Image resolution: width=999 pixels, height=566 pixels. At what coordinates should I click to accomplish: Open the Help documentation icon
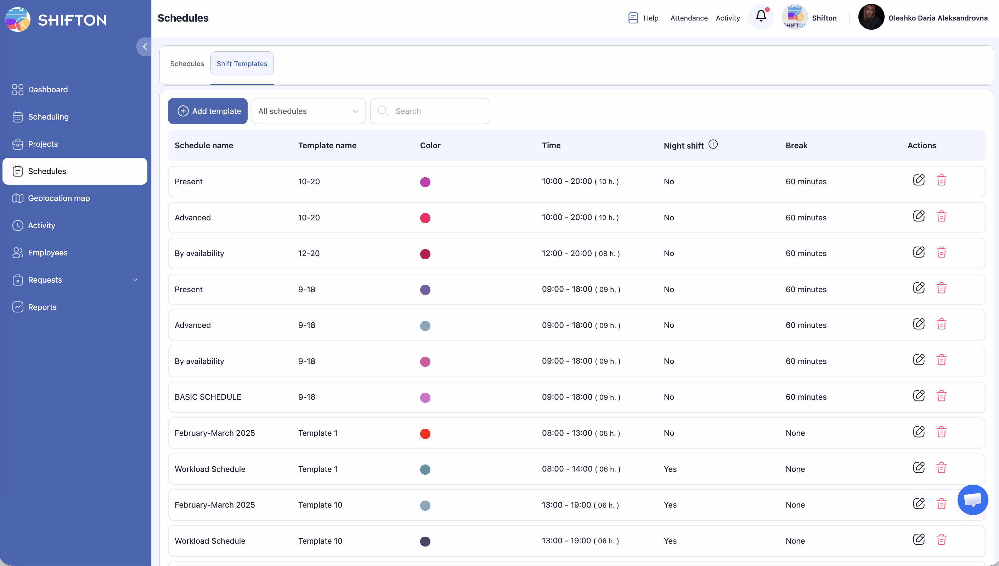tap(633, 18)
